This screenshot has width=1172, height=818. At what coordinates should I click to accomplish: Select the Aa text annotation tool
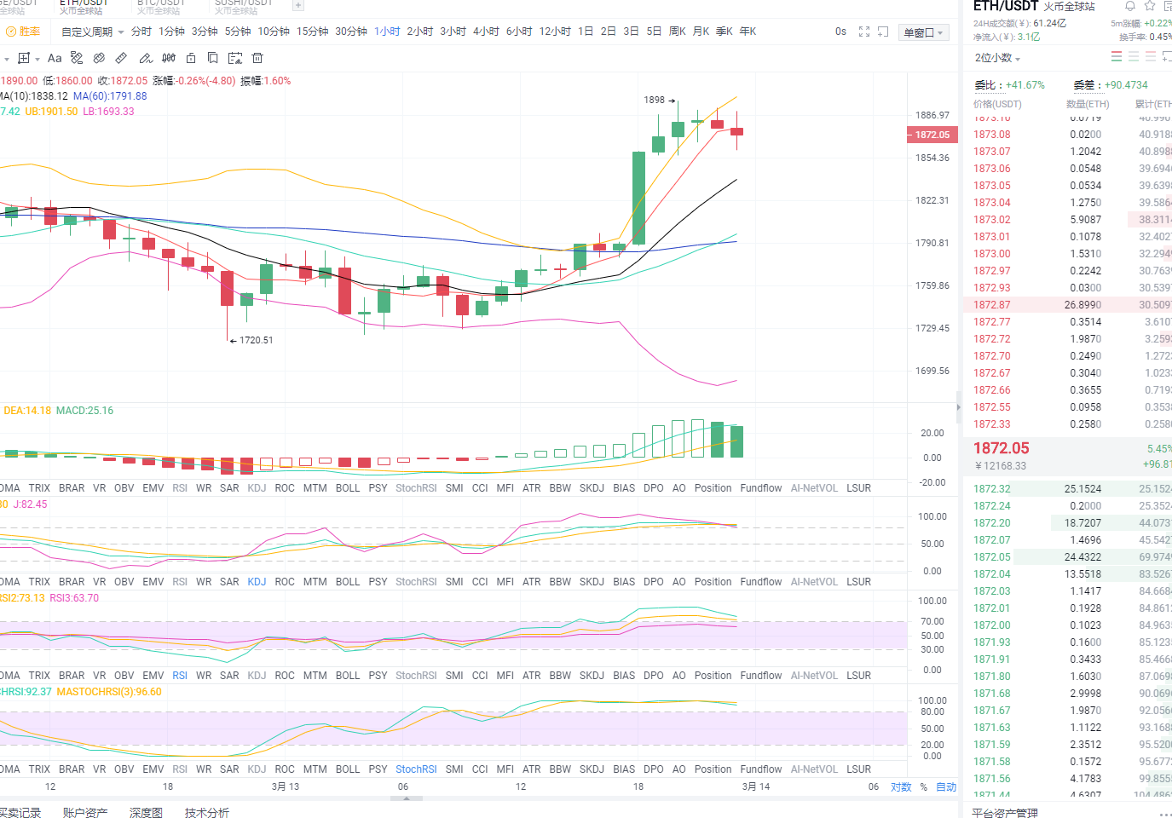[x=55, y=56]
